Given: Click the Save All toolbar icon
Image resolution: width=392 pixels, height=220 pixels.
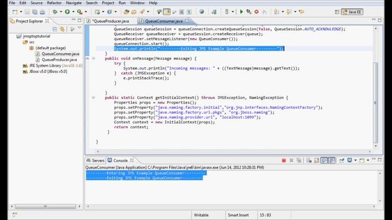Looking at the screenshot, I should pos(35,12).
